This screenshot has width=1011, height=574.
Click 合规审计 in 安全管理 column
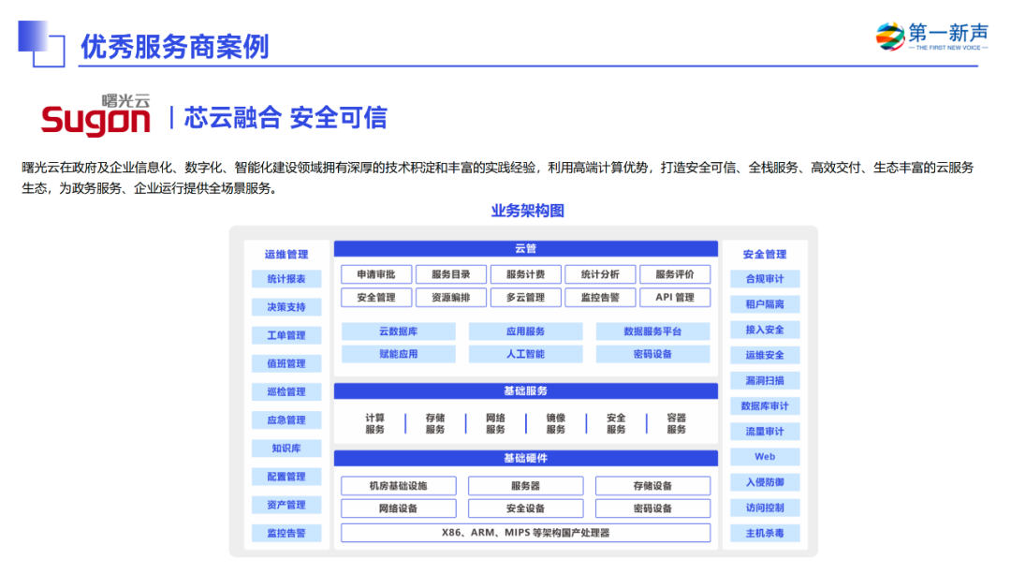(x=765, y=279)
